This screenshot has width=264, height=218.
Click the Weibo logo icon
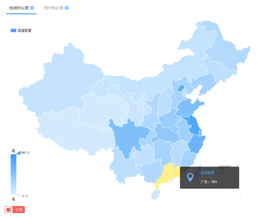[x=9, y=210]
